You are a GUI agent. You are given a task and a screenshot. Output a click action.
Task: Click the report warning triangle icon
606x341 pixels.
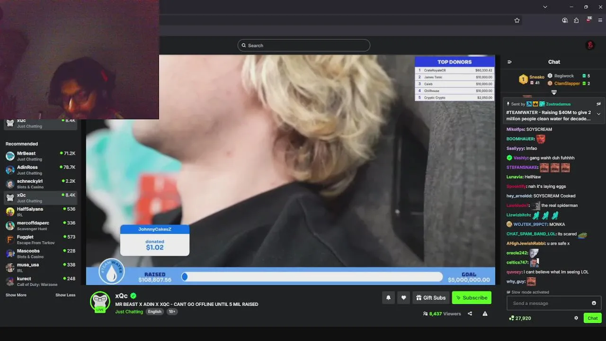(x=485, y=314)
